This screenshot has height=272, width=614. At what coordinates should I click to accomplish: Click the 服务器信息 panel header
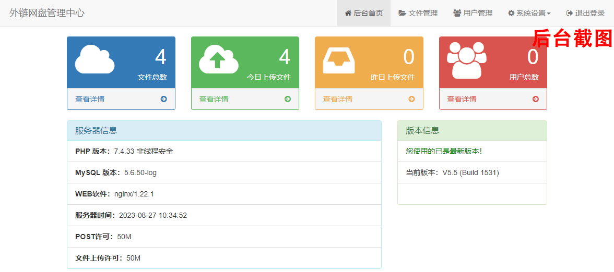pyautogui.click(x=224, y=130)
